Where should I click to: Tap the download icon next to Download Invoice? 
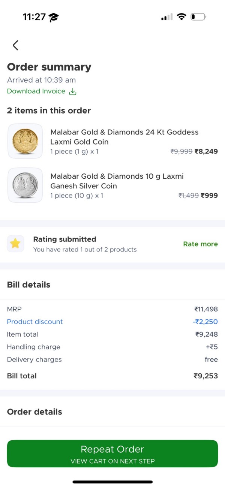pos(73,91)
